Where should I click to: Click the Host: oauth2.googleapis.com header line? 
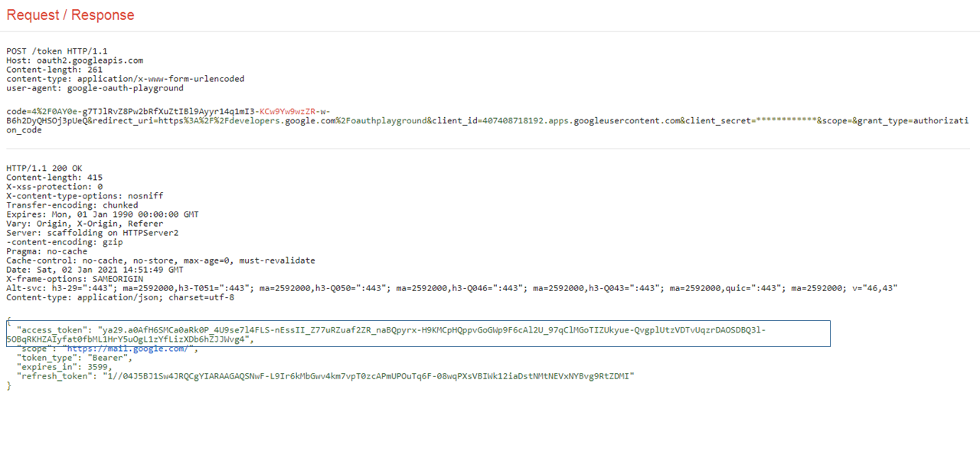tap(74, 60)
